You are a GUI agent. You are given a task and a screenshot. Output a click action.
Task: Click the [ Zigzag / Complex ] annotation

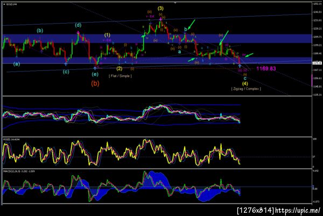pos(246,89)
